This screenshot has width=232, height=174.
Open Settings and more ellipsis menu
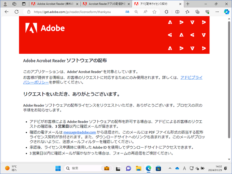[x=217, y=12]
